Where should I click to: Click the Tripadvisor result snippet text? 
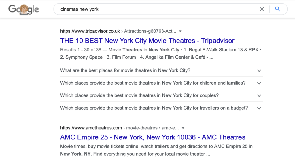click(161, 53)
